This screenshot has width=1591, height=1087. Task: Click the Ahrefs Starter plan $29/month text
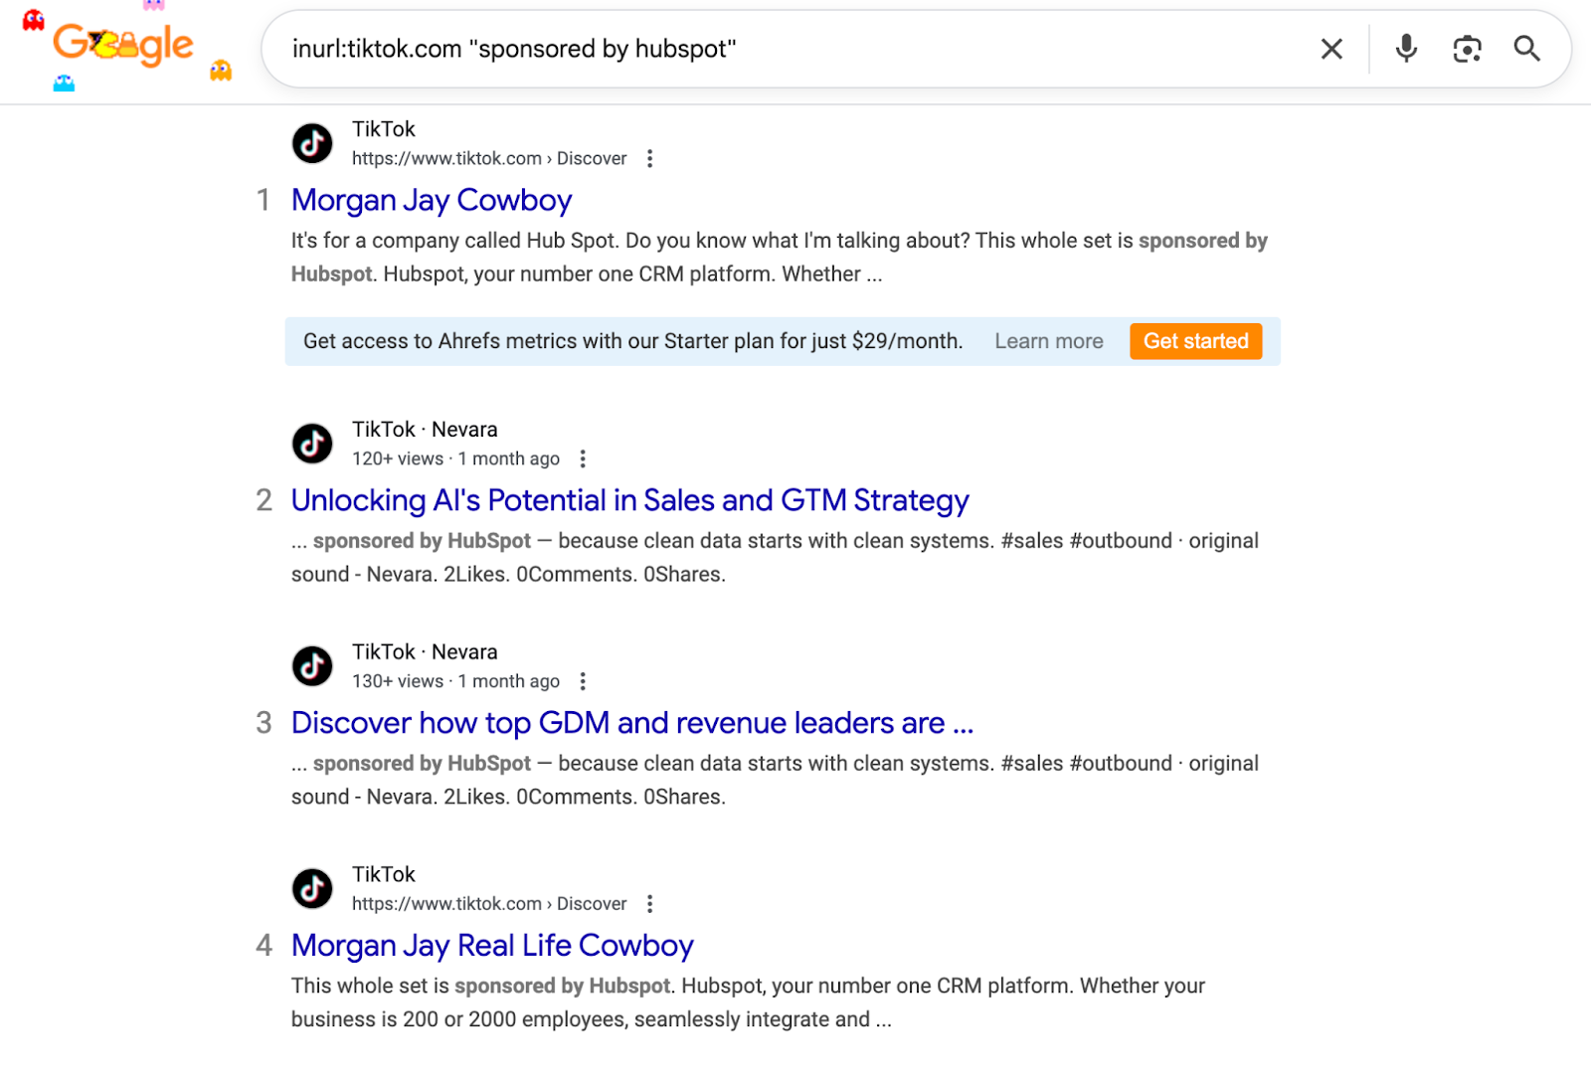point(632,341)
